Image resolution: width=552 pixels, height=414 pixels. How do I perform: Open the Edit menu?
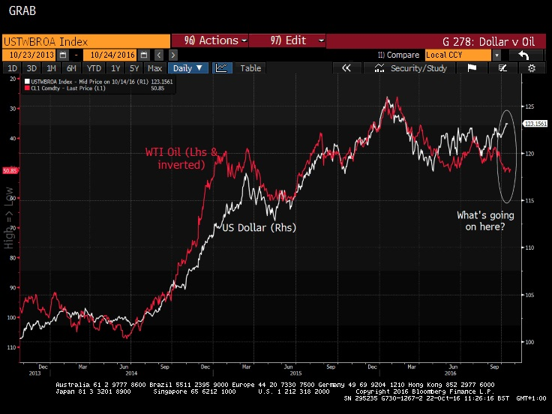coord(287,40)
